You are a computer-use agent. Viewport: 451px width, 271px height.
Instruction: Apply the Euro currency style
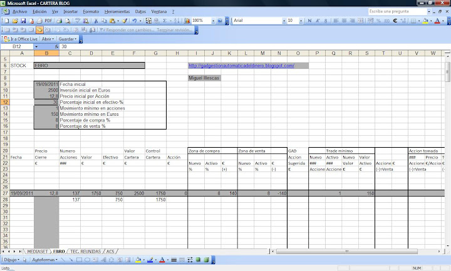[395, 21]
